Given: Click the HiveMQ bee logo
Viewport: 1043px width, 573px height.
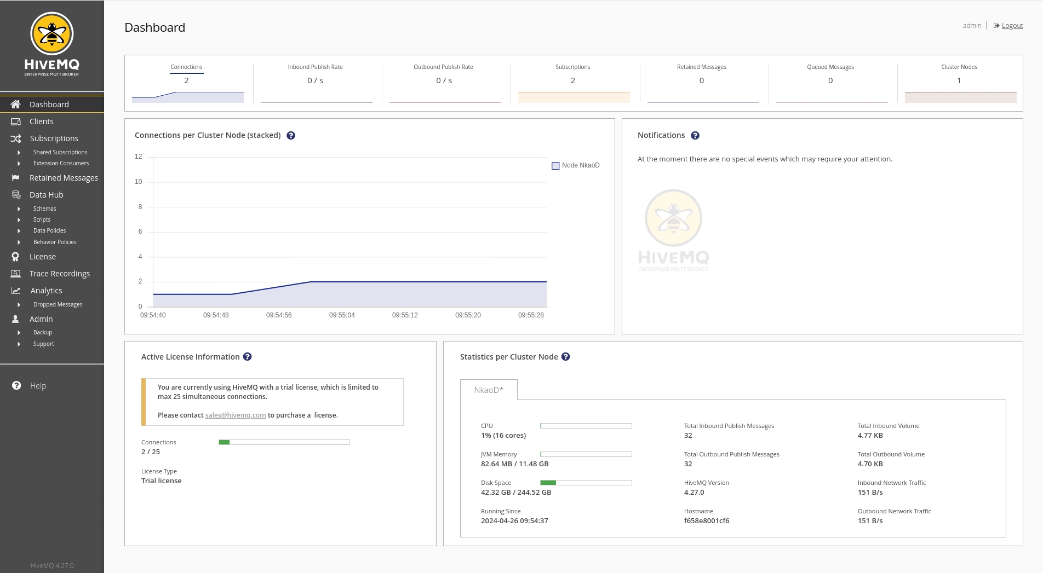Looking at the screenshot, I should (51, 34).
